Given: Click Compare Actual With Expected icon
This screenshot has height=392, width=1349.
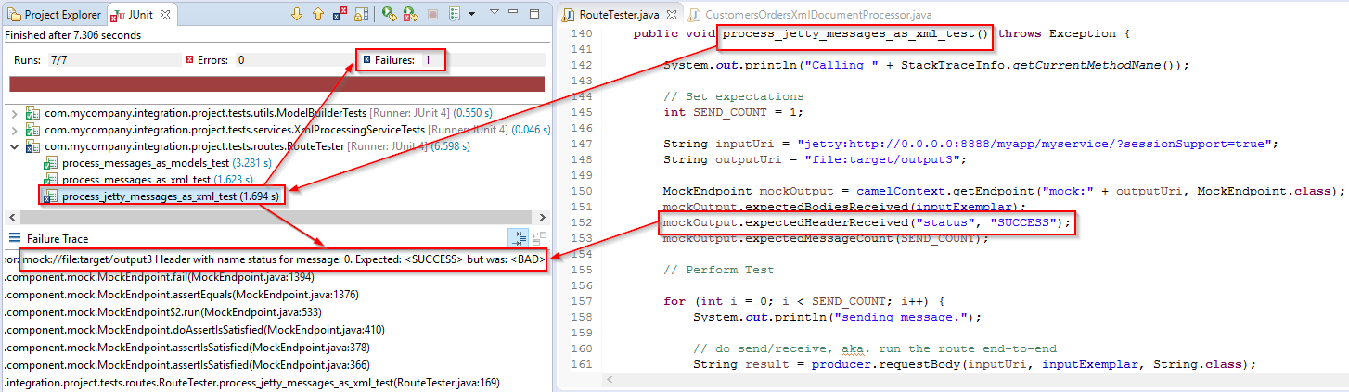Looking at the screenshot, I should pos(540,238).
